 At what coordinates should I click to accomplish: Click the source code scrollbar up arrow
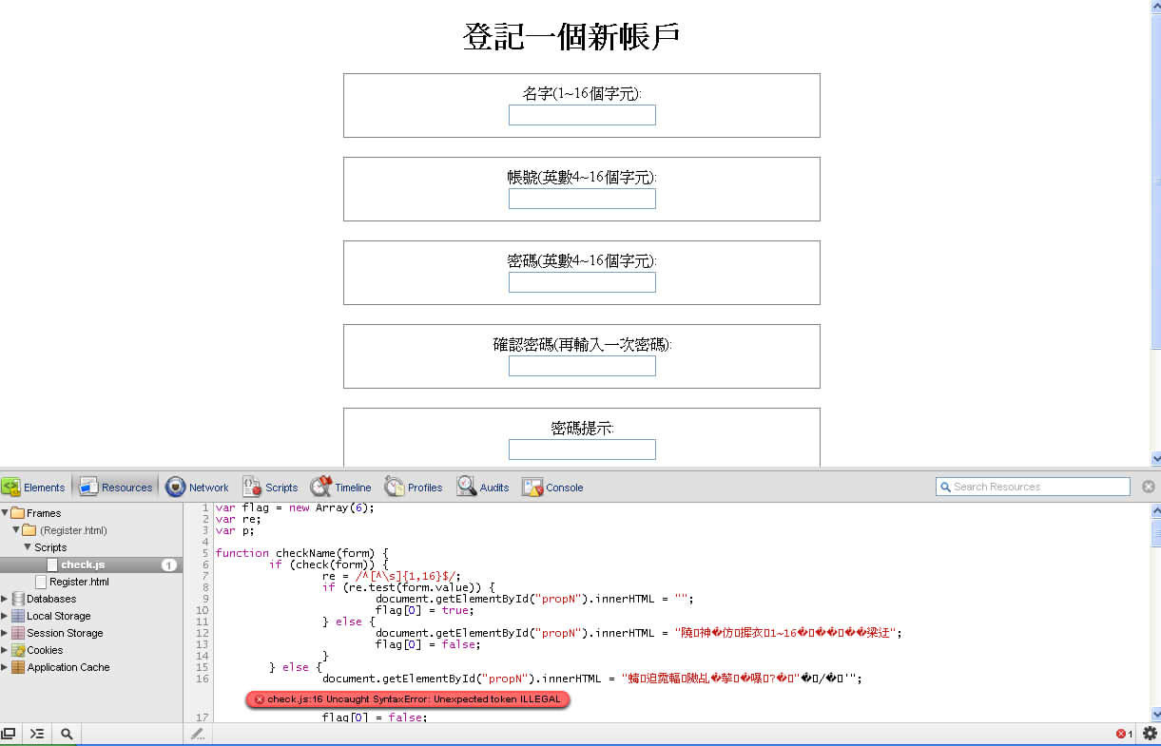click(x=1155, y=510)
